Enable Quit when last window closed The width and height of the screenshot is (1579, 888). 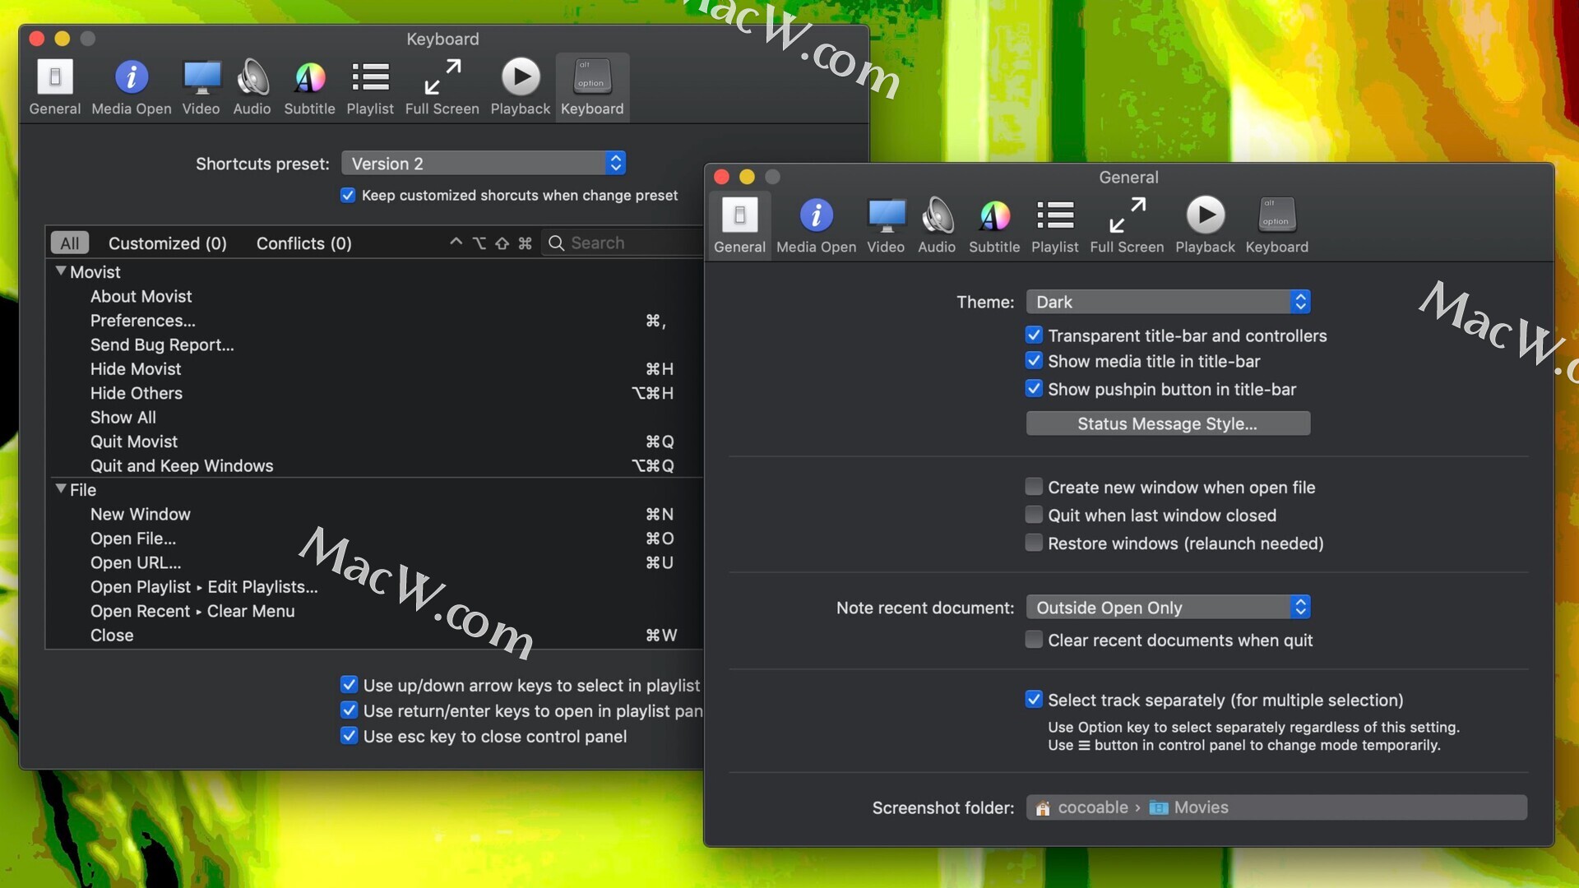tap(1034, 515)
